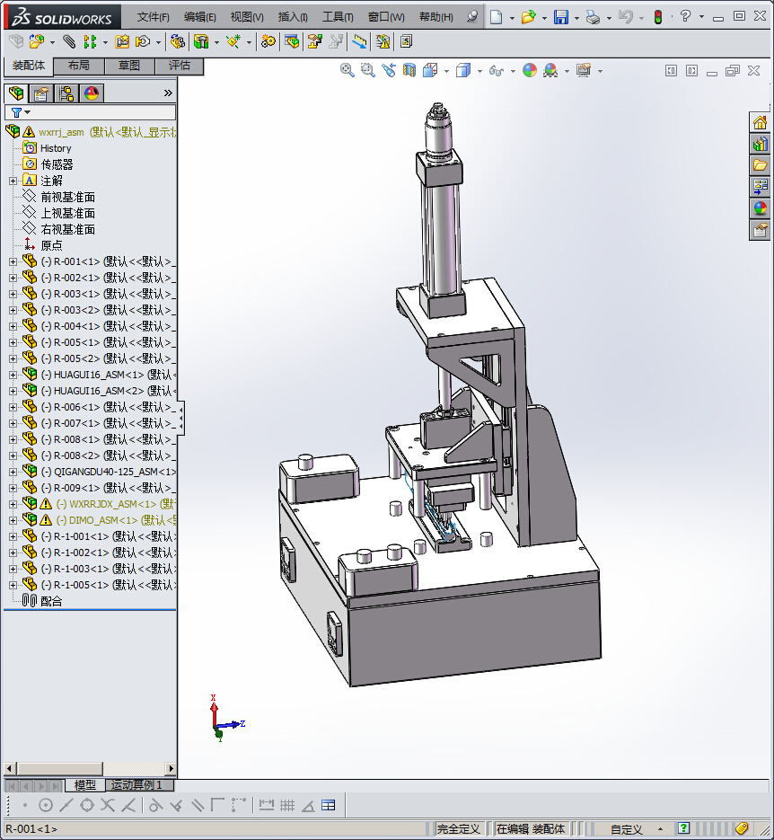The width and height of the screenshot is (774, 840).
Task: Open the Custom Properties task pane icon
Action: (x=760, y=230)
